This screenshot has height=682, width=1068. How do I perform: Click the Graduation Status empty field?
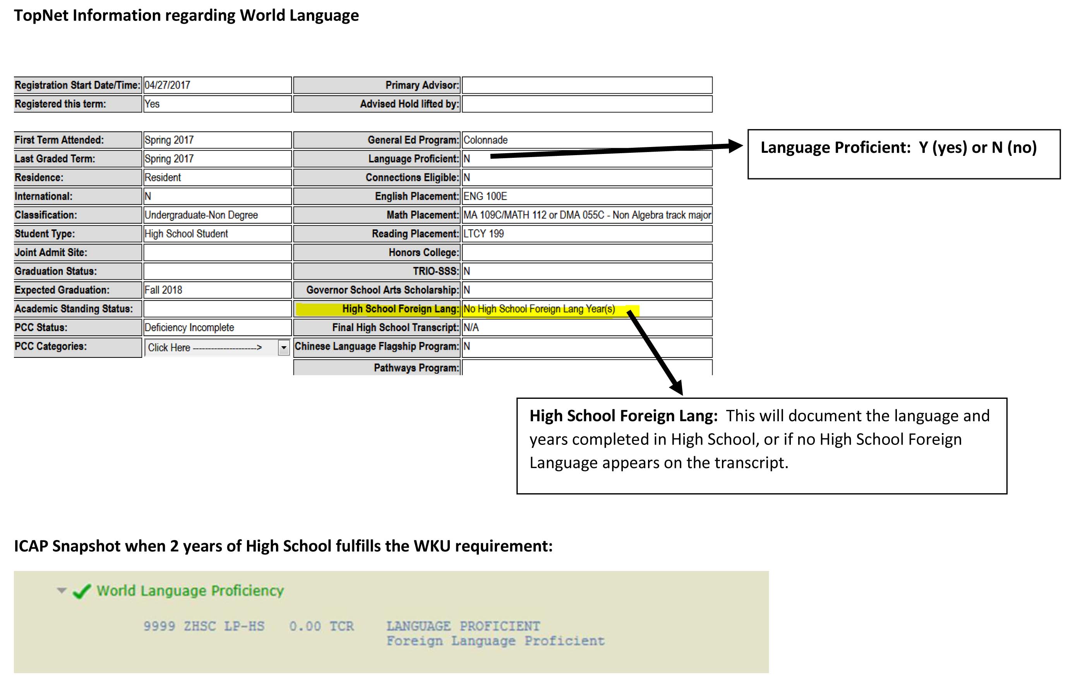pos(216,271)
